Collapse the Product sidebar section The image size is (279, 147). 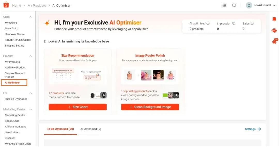pyautogui.click(x=30, y=56)
